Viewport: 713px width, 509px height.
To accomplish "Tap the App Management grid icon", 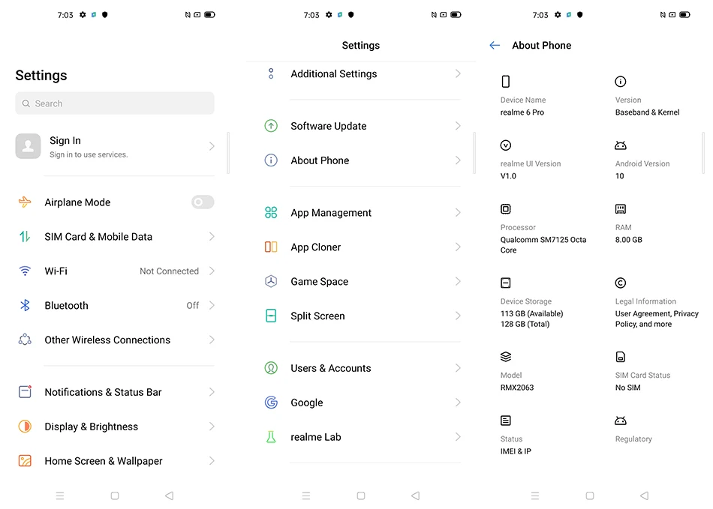I will pyautogui.click(x=271, y=212).
